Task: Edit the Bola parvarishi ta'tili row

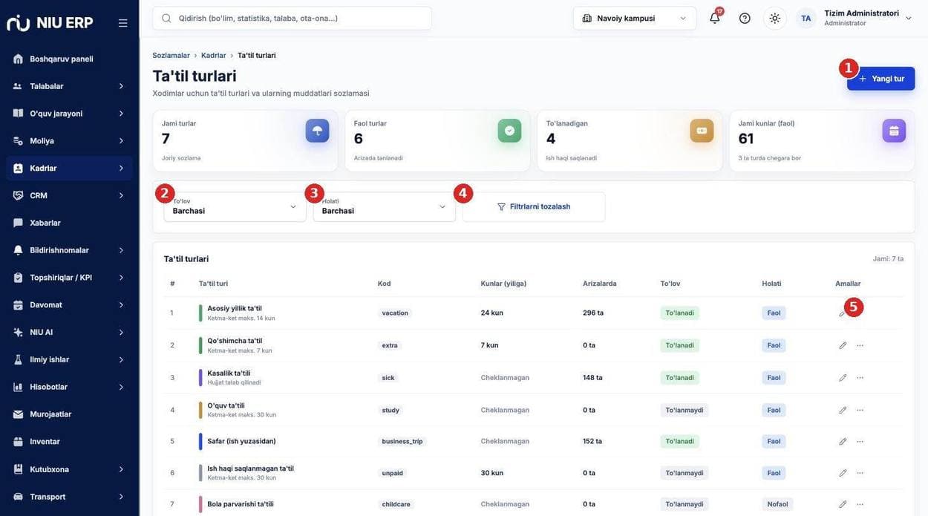Action: (843, 504)
